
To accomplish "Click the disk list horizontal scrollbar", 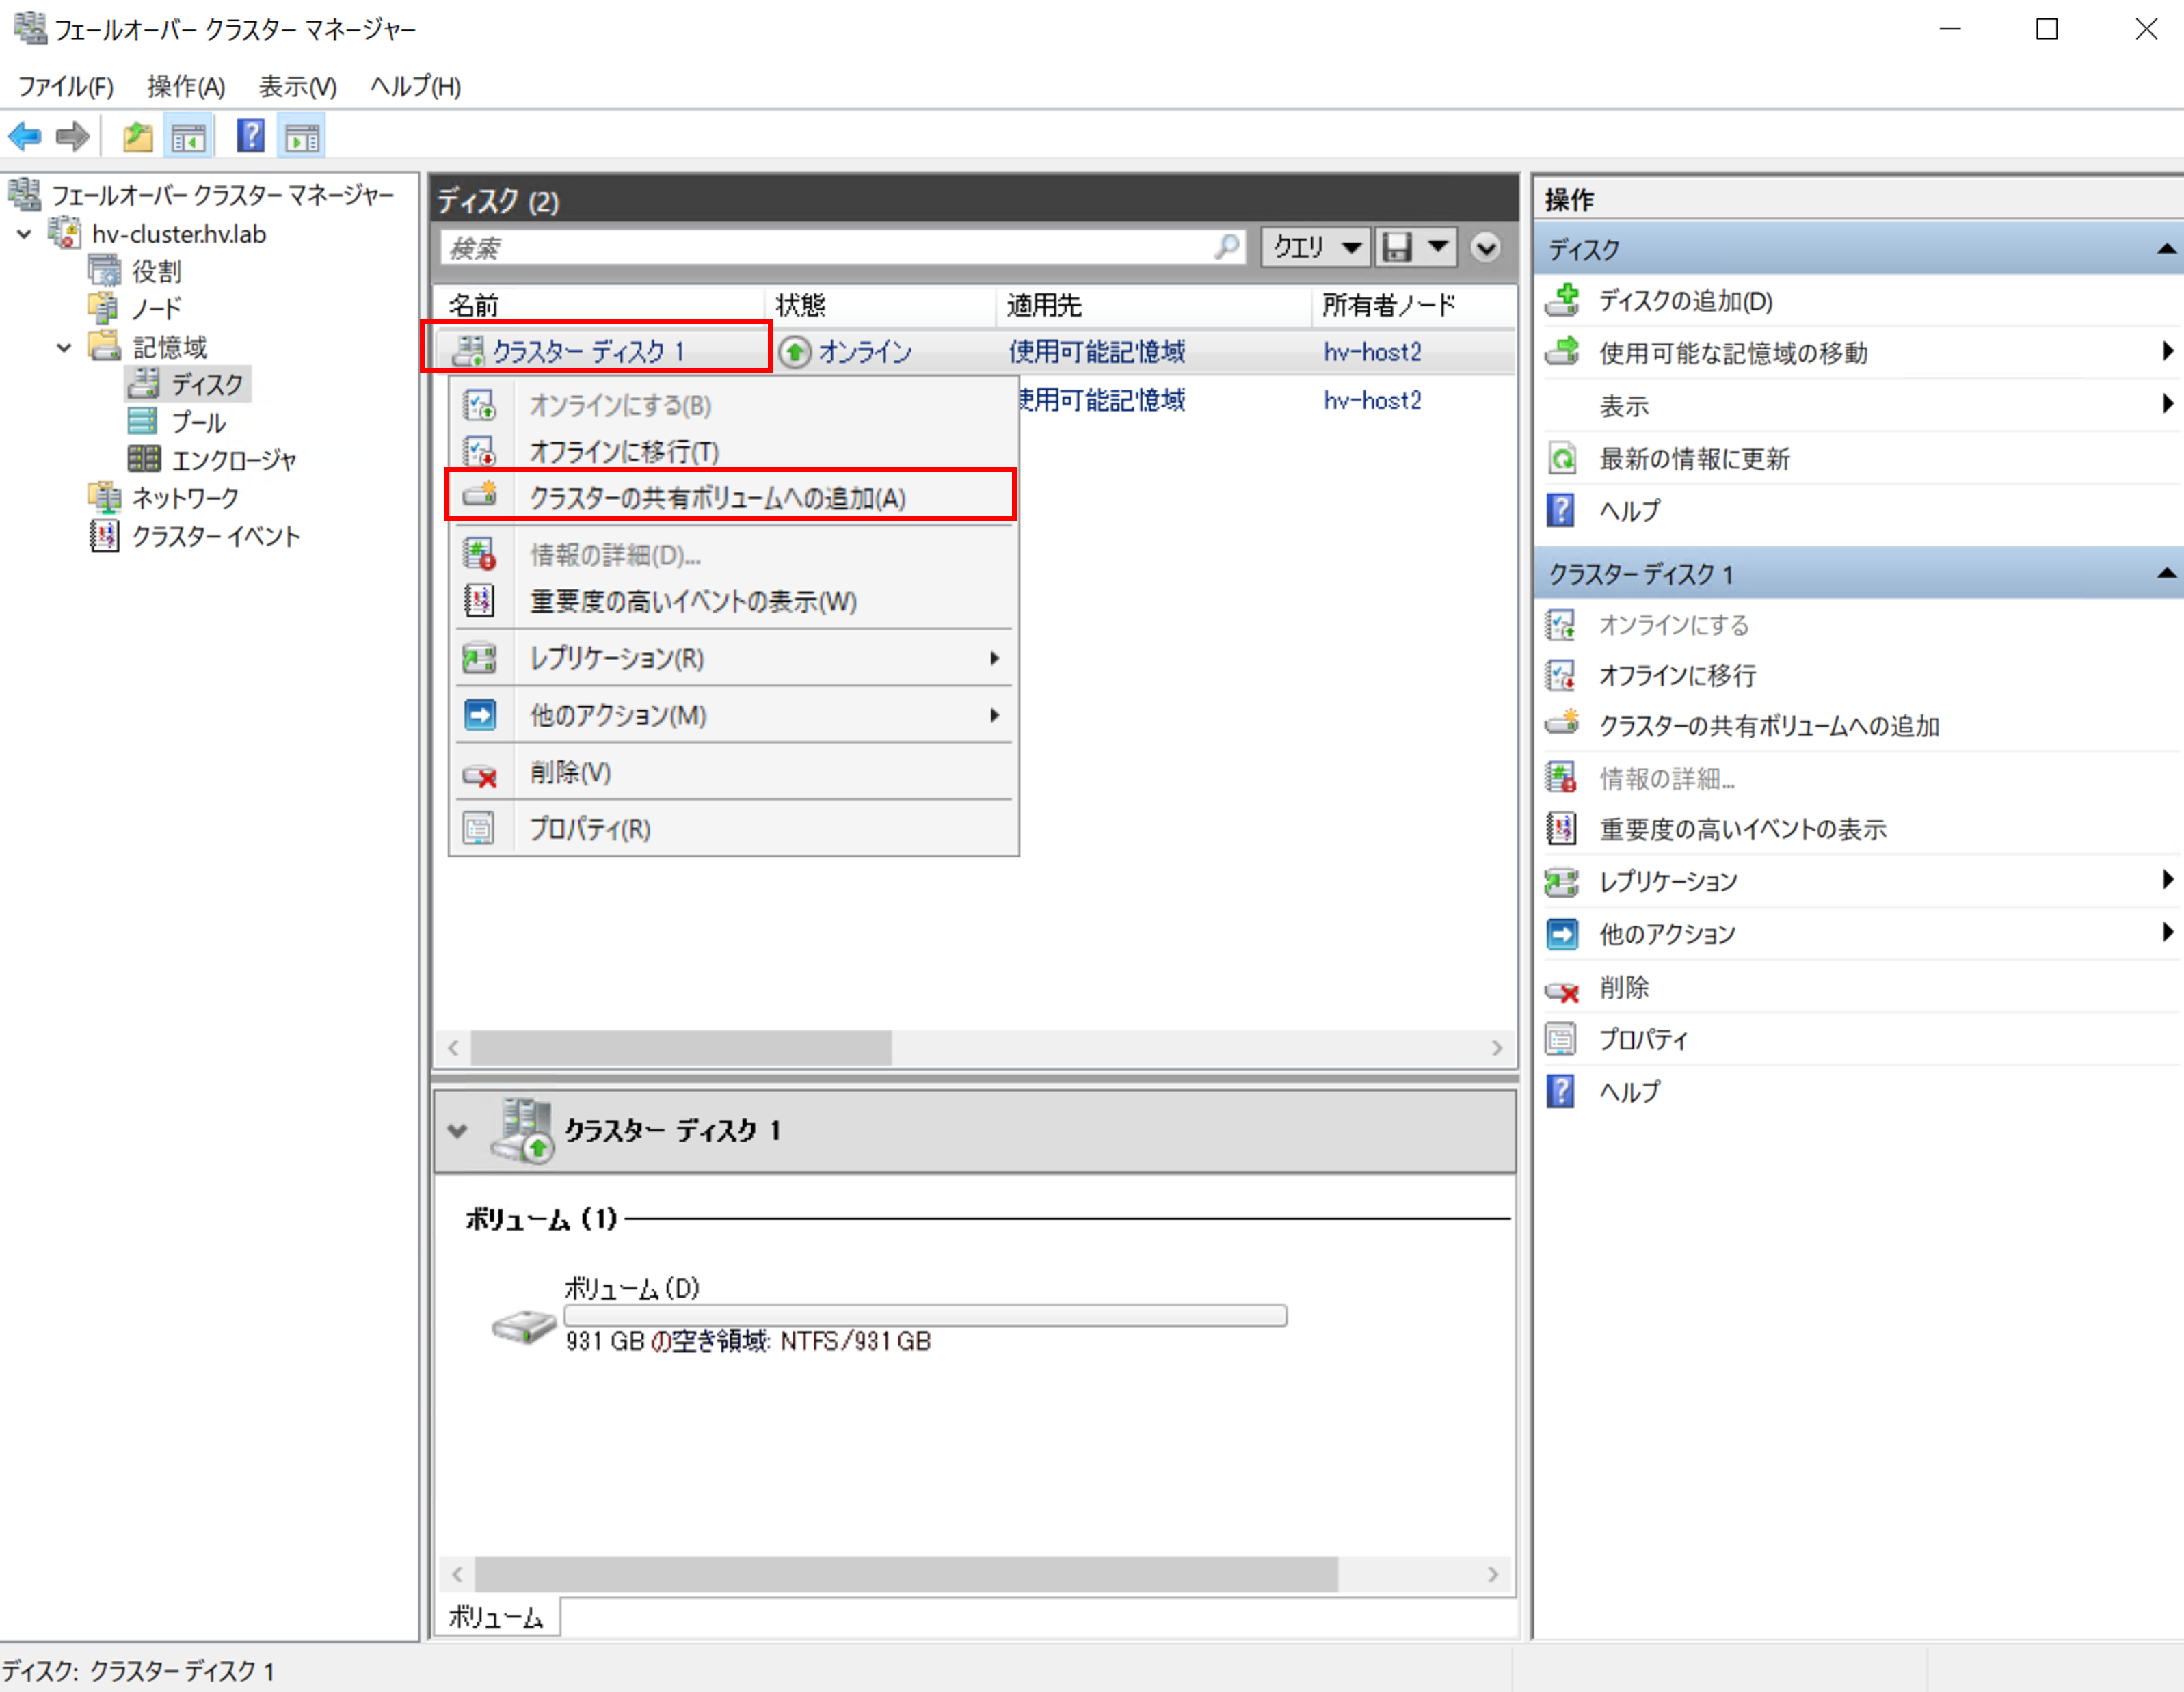I will tap(680, 1048).
